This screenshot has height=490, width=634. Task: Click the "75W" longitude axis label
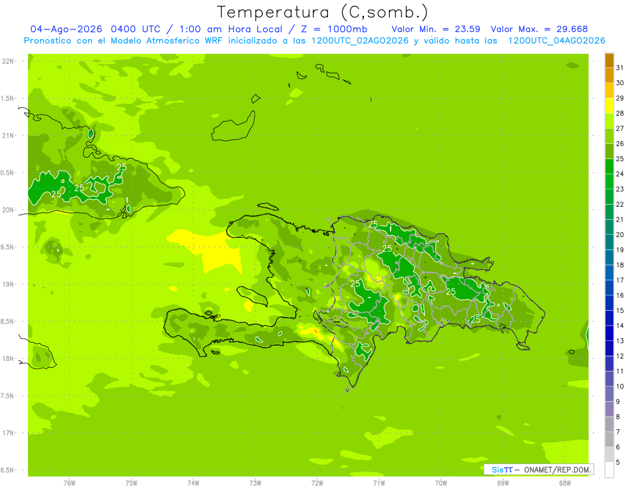pos(132,483)
